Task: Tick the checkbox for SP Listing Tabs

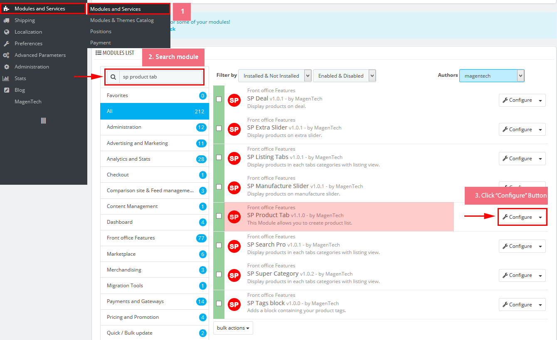Action: coord(219,157)
